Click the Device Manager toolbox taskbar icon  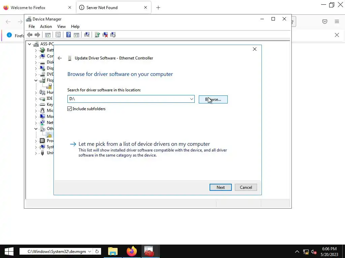(x=149, y=251)
